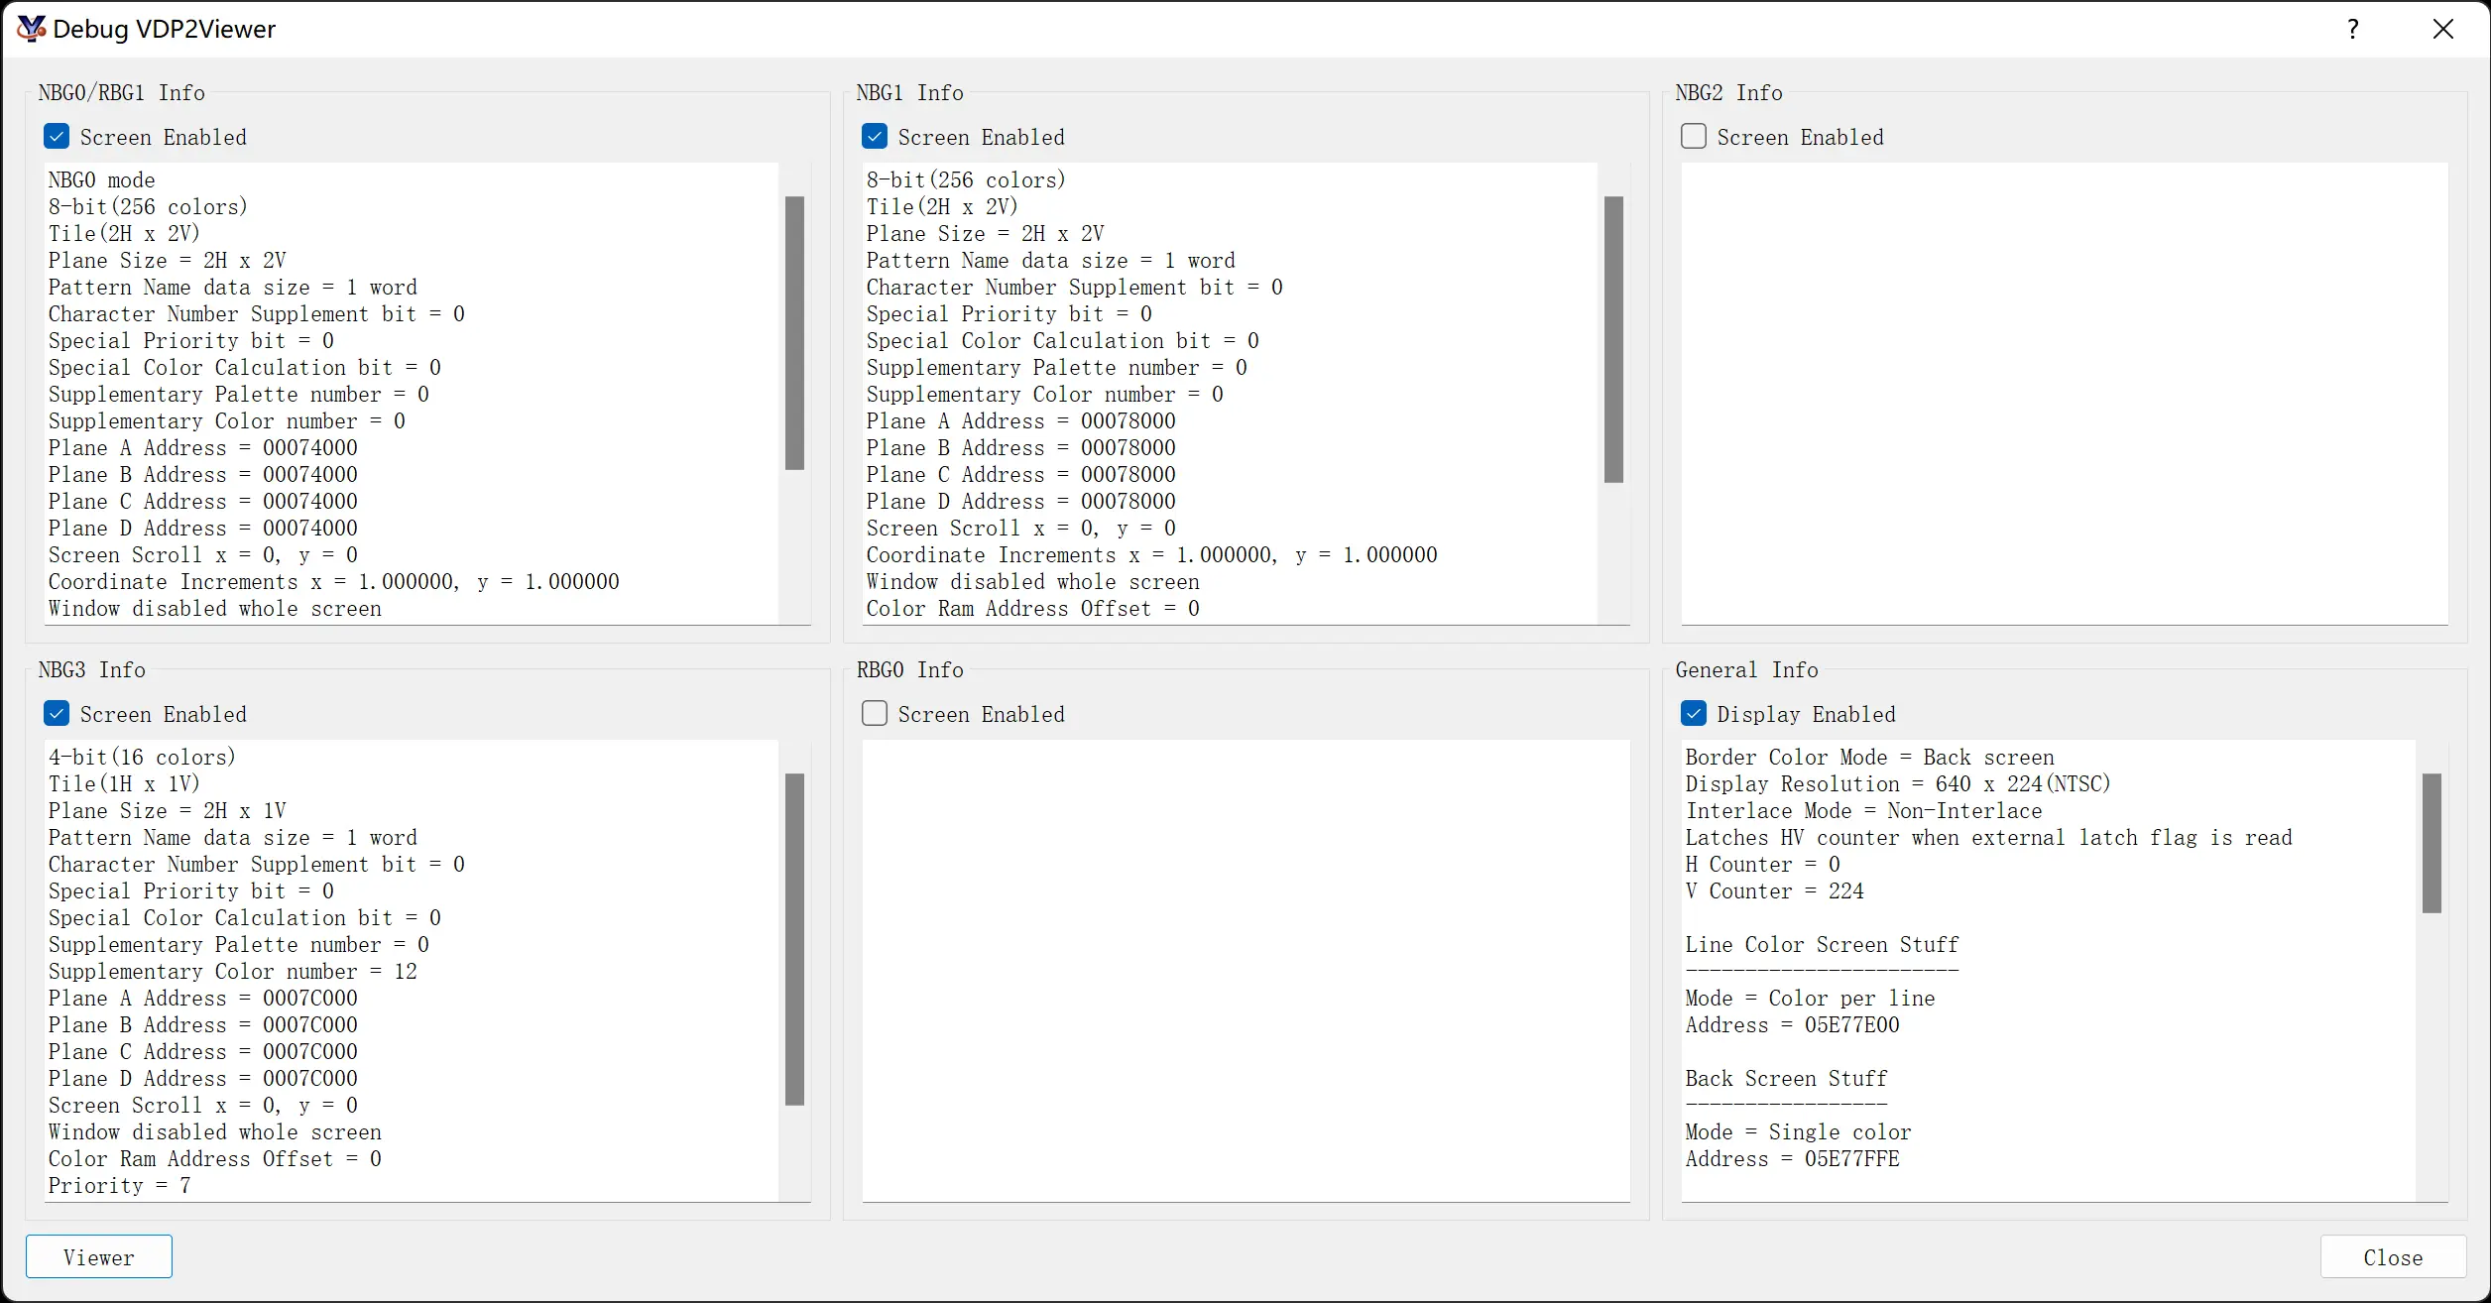This screenshot has width=2491, height=1303.
Task: Click the Priority = 7 line in NBG3
Action: click(x=119, y=1186)
